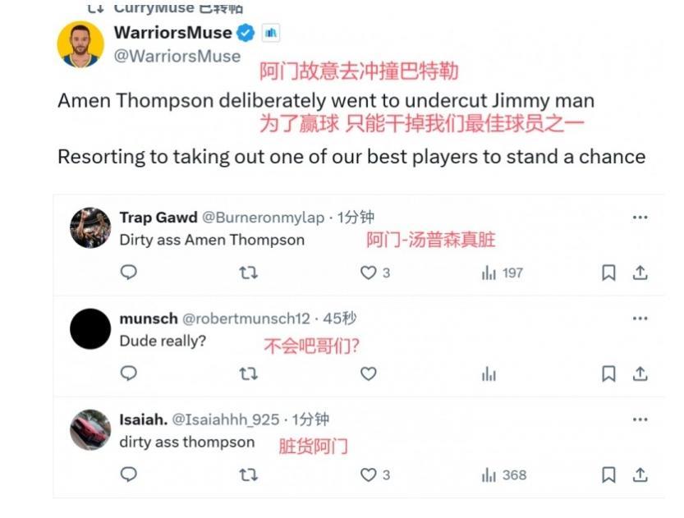This screenshot has height=518, width=684.
Task: View analytics showing 197 views
Action: (502, 273)
